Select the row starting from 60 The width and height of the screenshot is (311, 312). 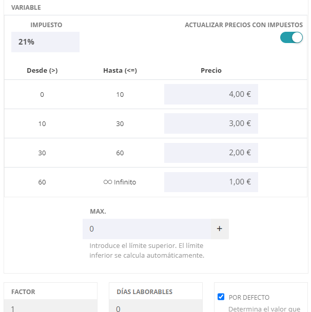coord(42,182)
